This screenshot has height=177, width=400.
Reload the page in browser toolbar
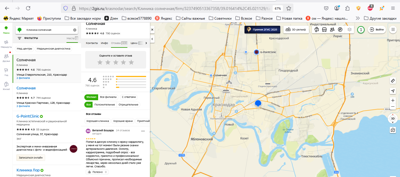coord(28,8)
